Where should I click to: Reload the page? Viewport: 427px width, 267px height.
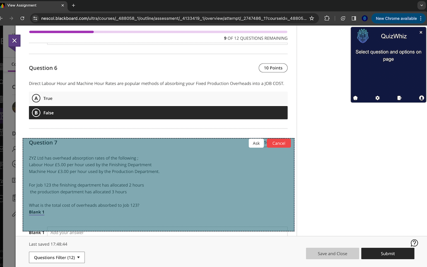click(x=22, y=18)
